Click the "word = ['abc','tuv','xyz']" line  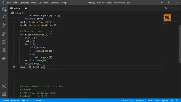pos(36,22)
